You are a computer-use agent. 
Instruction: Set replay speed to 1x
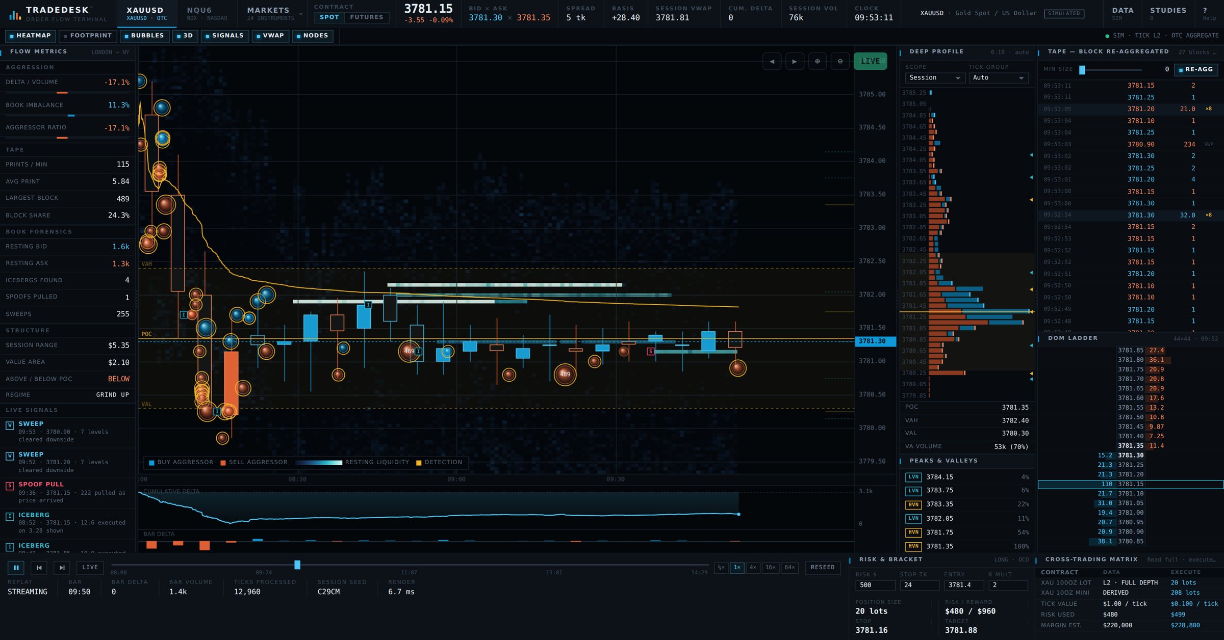pos(737,567)
